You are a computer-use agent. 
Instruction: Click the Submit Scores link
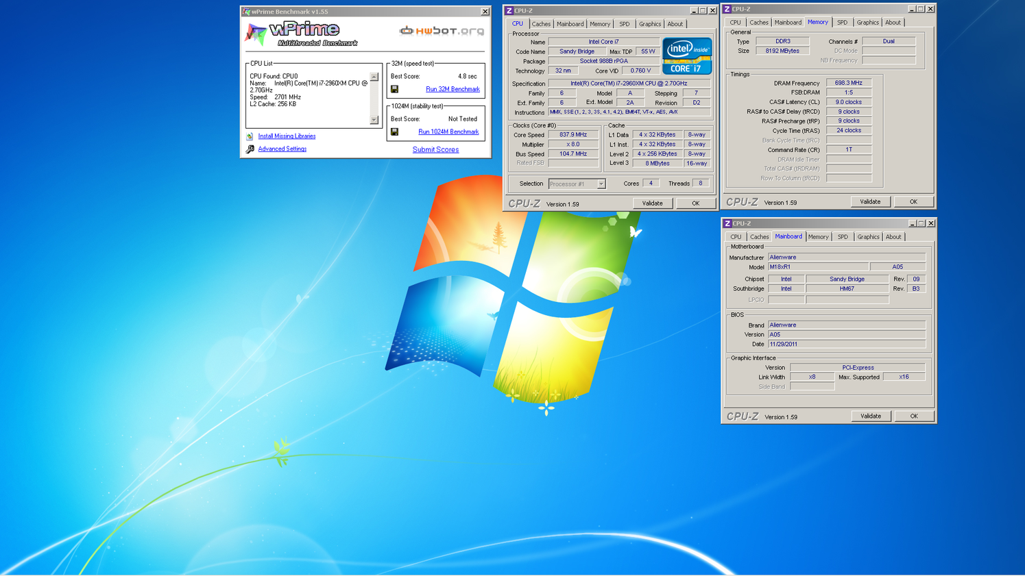tap(435, 149)
